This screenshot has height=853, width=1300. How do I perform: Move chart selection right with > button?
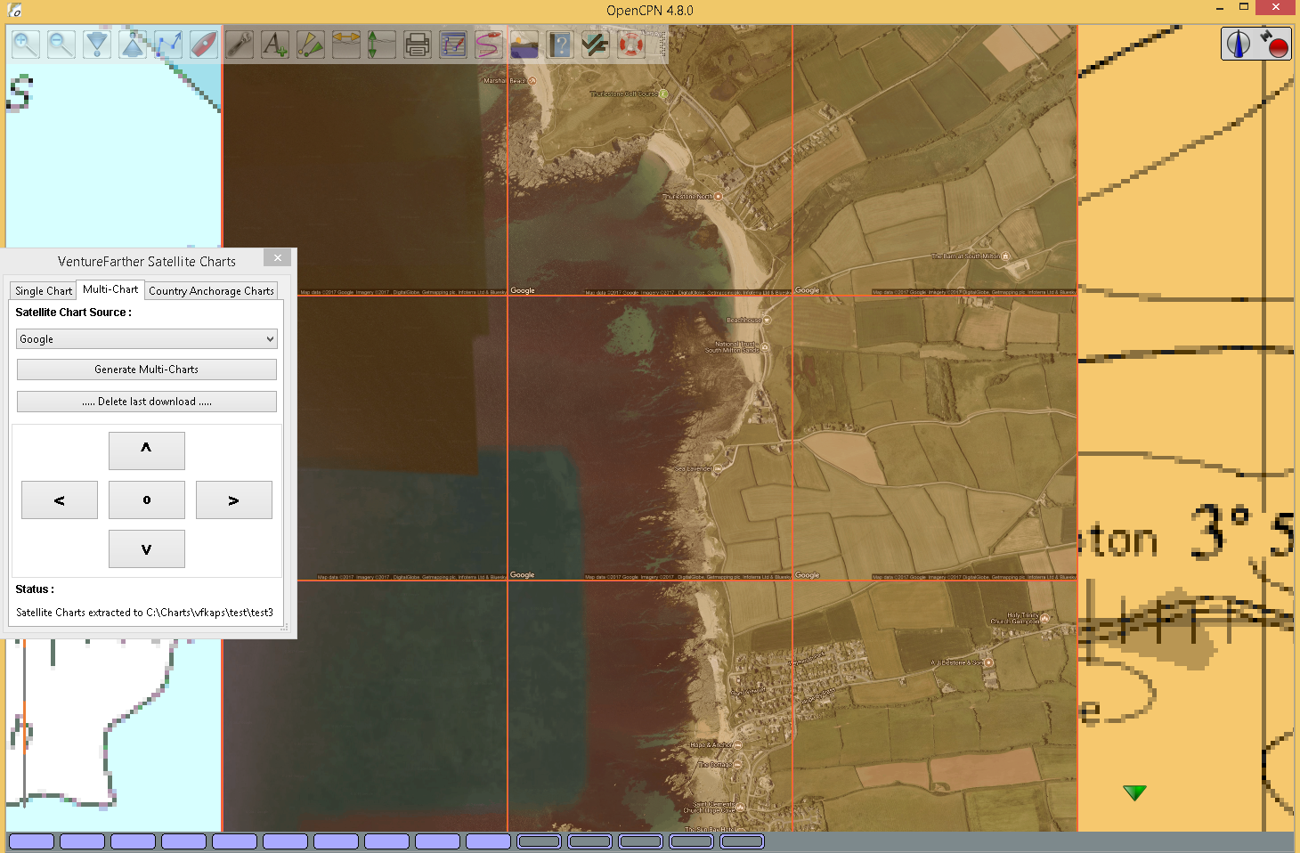point(234,500)
